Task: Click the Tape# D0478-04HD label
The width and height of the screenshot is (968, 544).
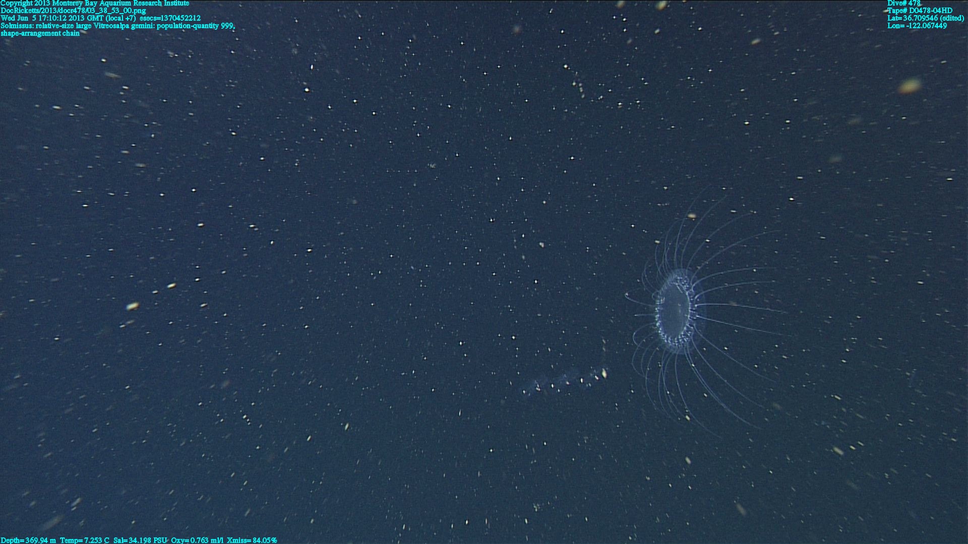Action: pyautogui.click(x=920, y=11)
